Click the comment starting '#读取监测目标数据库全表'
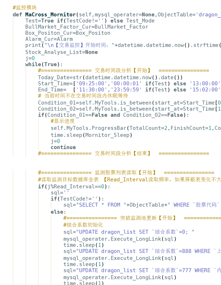This screenshot has width=221, height=285. click(x=129, y=180)
